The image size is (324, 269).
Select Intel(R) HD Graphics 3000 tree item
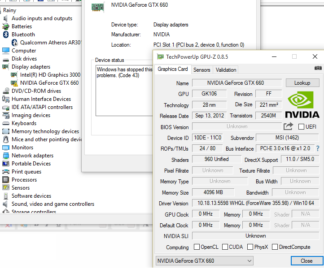click(50, 75)
